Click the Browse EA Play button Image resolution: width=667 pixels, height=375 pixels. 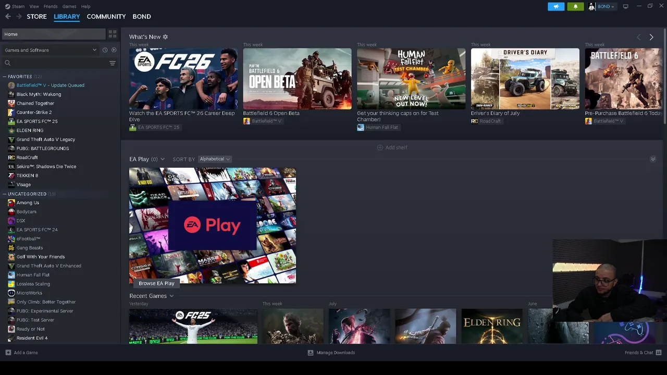(156, 283)
